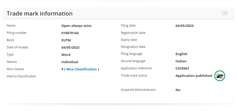Image resolution: width=238 pixels, height=111 pixels.
Task: Click the Registration date label
Action: pos(133,33)
